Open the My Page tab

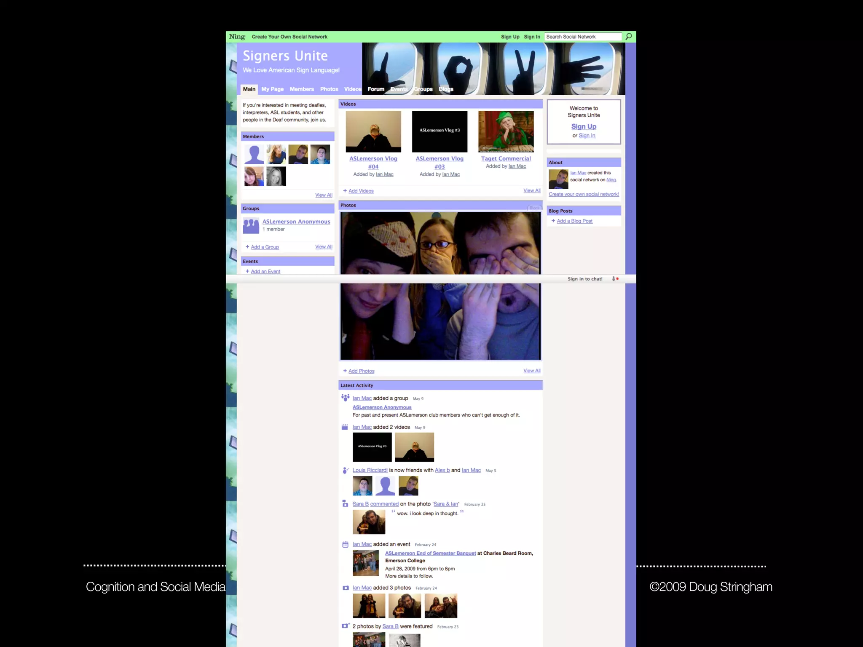pyautogui.click(x=272, y=89)
